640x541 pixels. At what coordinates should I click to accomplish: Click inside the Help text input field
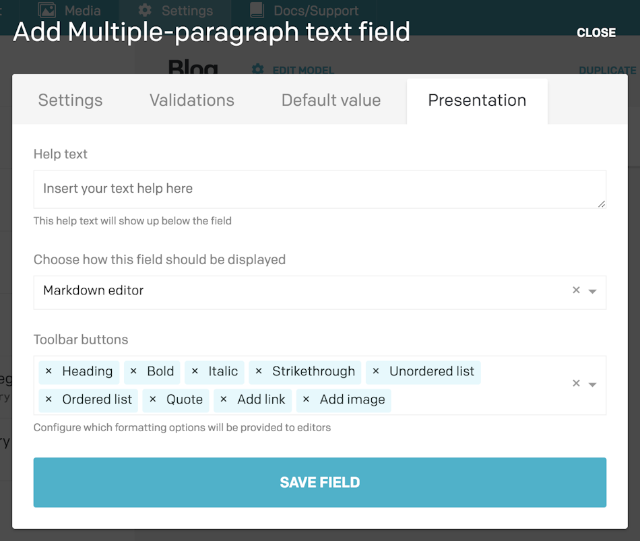pyautogui.click(x=319, y=189)
